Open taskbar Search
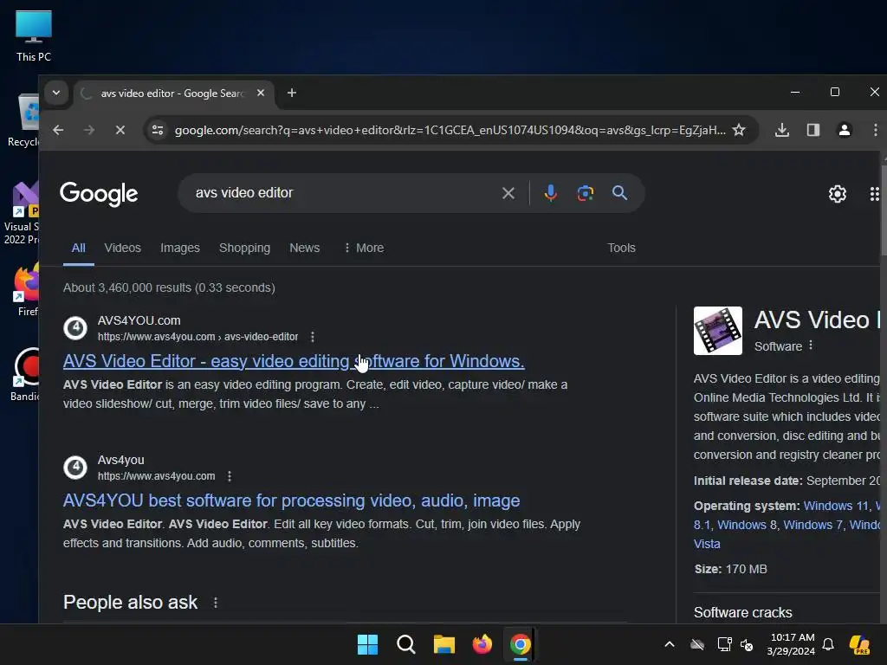 click(405, 644)
